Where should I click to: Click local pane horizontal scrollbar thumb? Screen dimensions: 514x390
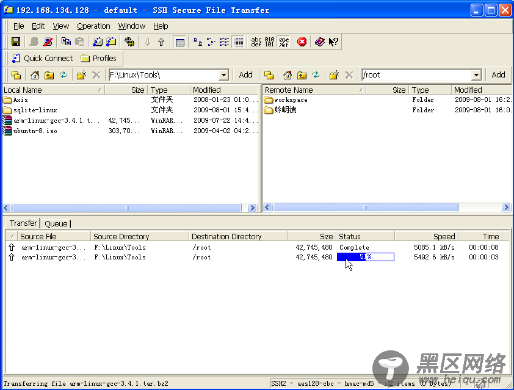coord(126,208)
